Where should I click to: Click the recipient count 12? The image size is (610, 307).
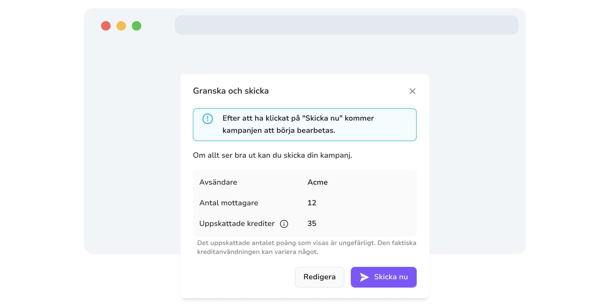(x=312, y=203)
